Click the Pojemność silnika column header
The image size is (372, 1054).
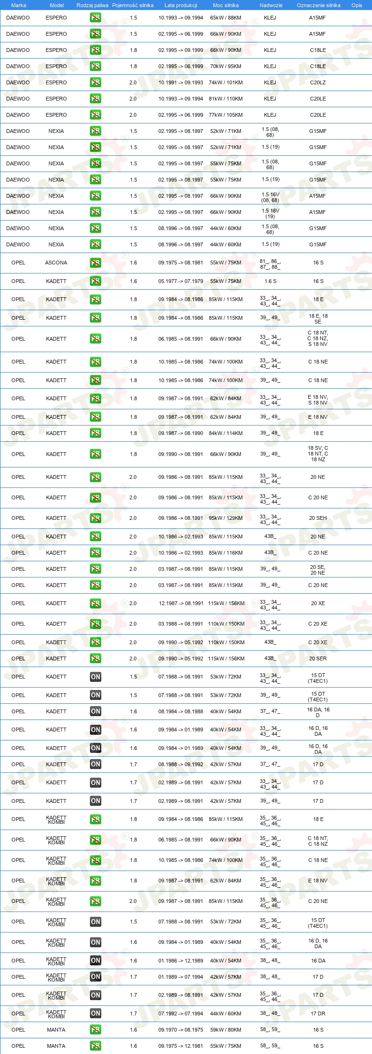[133, 5]
